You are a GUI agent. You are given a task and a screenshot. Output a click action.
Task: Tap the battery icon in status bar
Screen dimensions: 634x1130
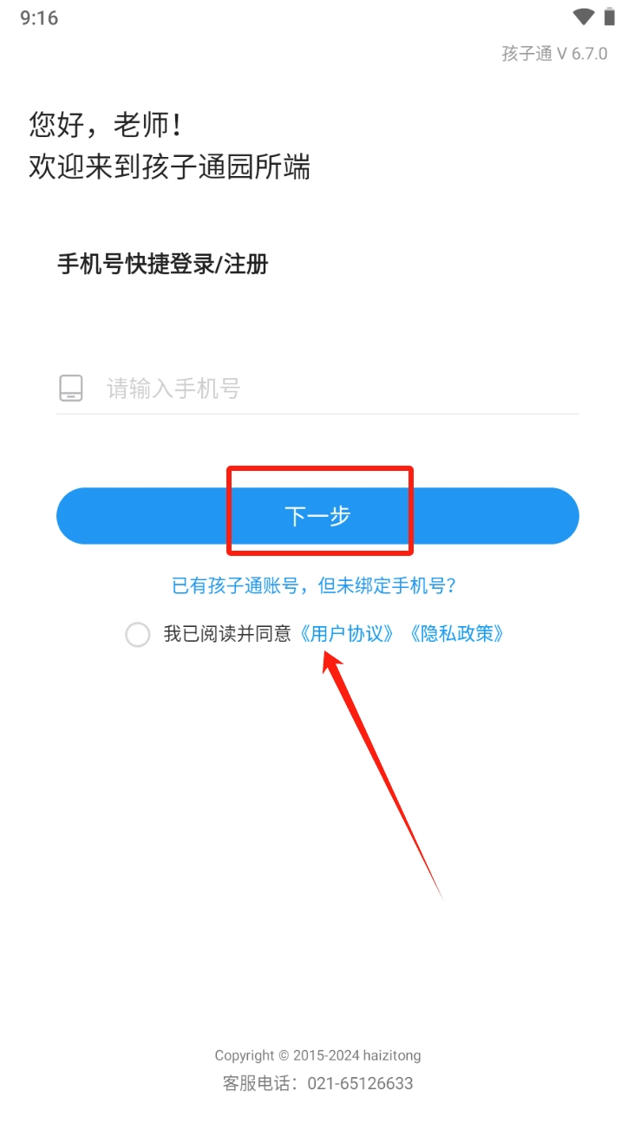pyautogui.click(x=610, y=16)
